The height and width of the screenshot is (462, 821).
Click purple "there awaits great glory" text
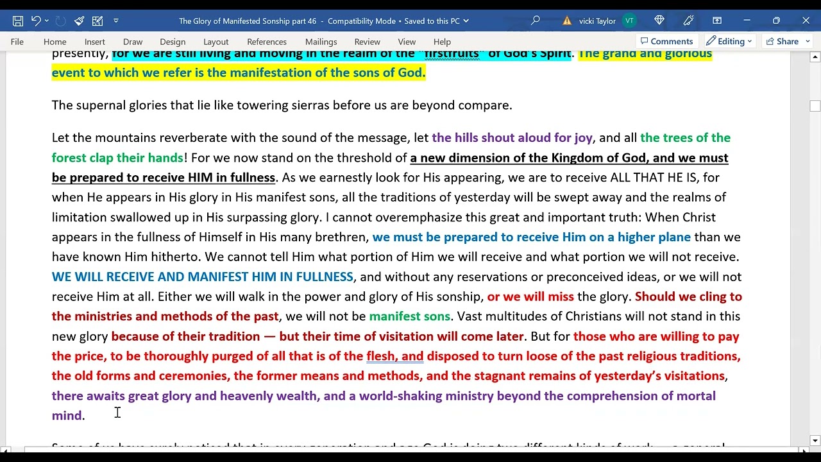tap(121, 396)
